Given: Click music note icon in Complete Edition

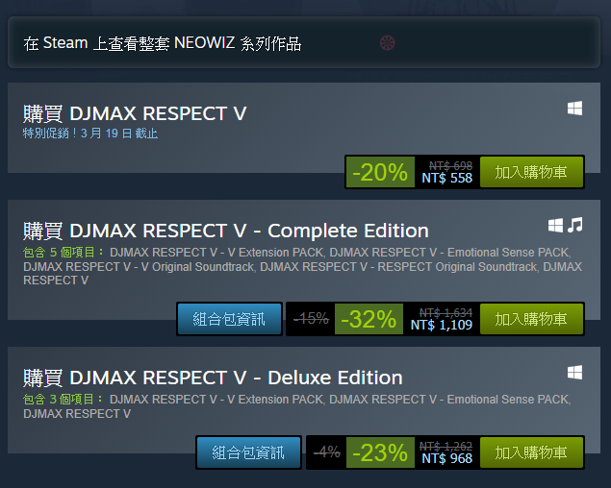Looking at the screenshot, I should coord(575,225).
